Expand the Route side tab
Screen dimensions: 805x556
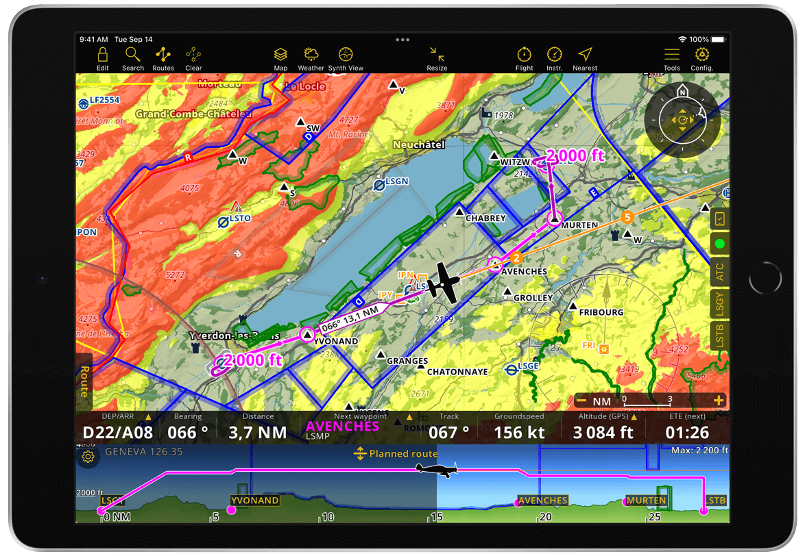click(x=84, y=381)
